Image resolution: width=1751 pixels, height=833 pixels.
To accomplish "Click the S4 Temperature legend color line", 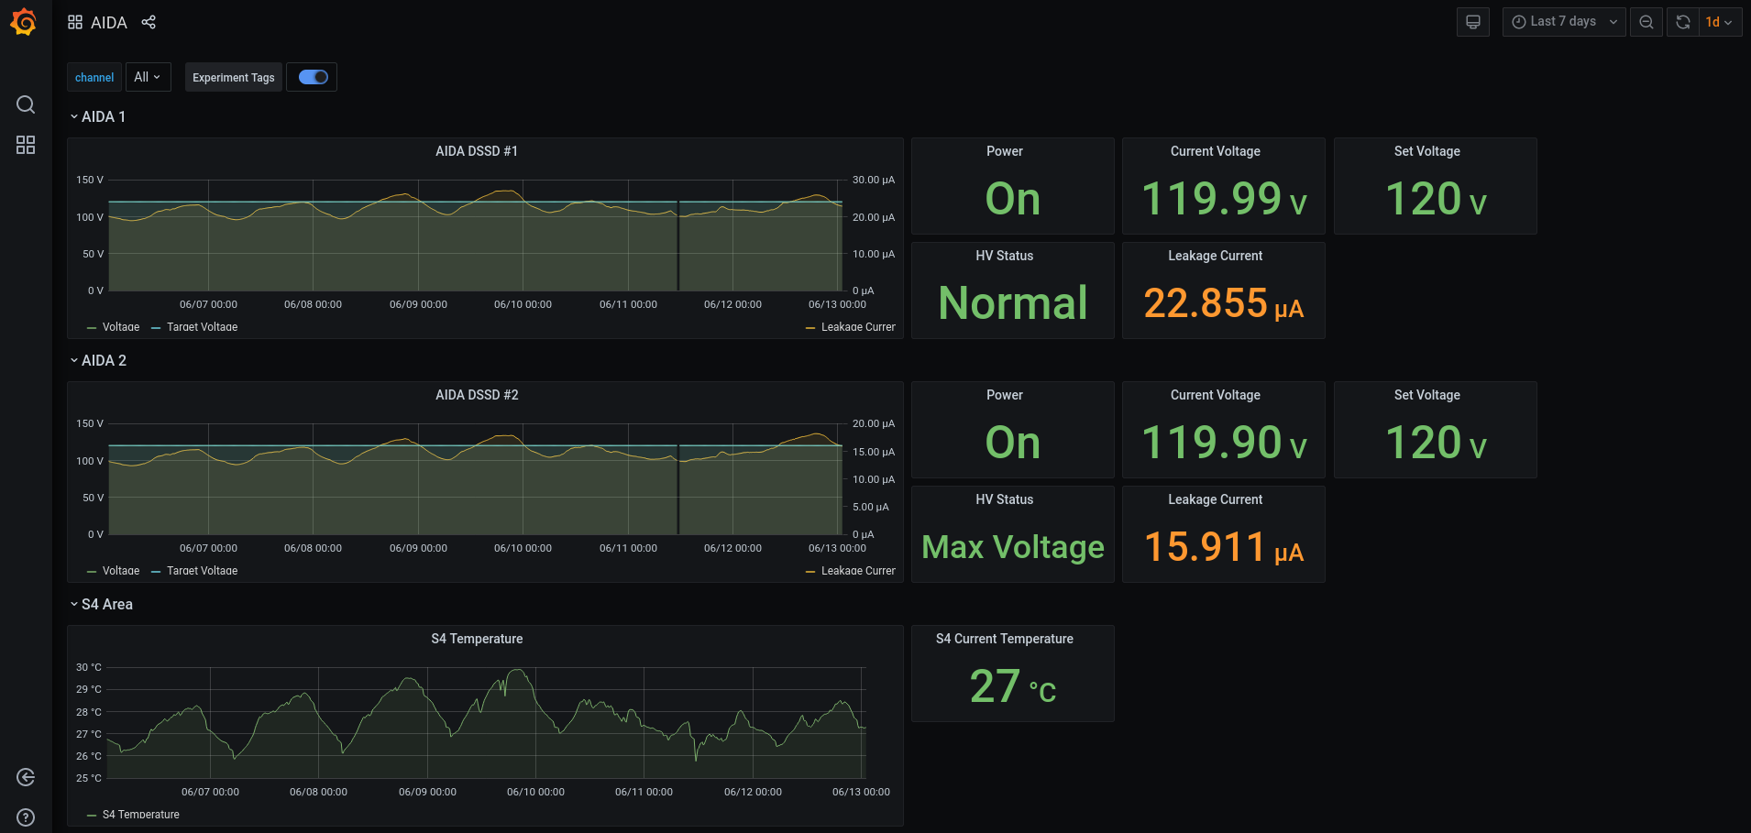I will [x=92, y=815].
